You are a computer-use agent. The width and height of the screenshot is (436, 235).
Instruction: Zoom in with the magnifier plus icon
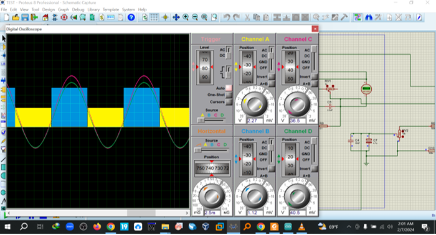186,17
